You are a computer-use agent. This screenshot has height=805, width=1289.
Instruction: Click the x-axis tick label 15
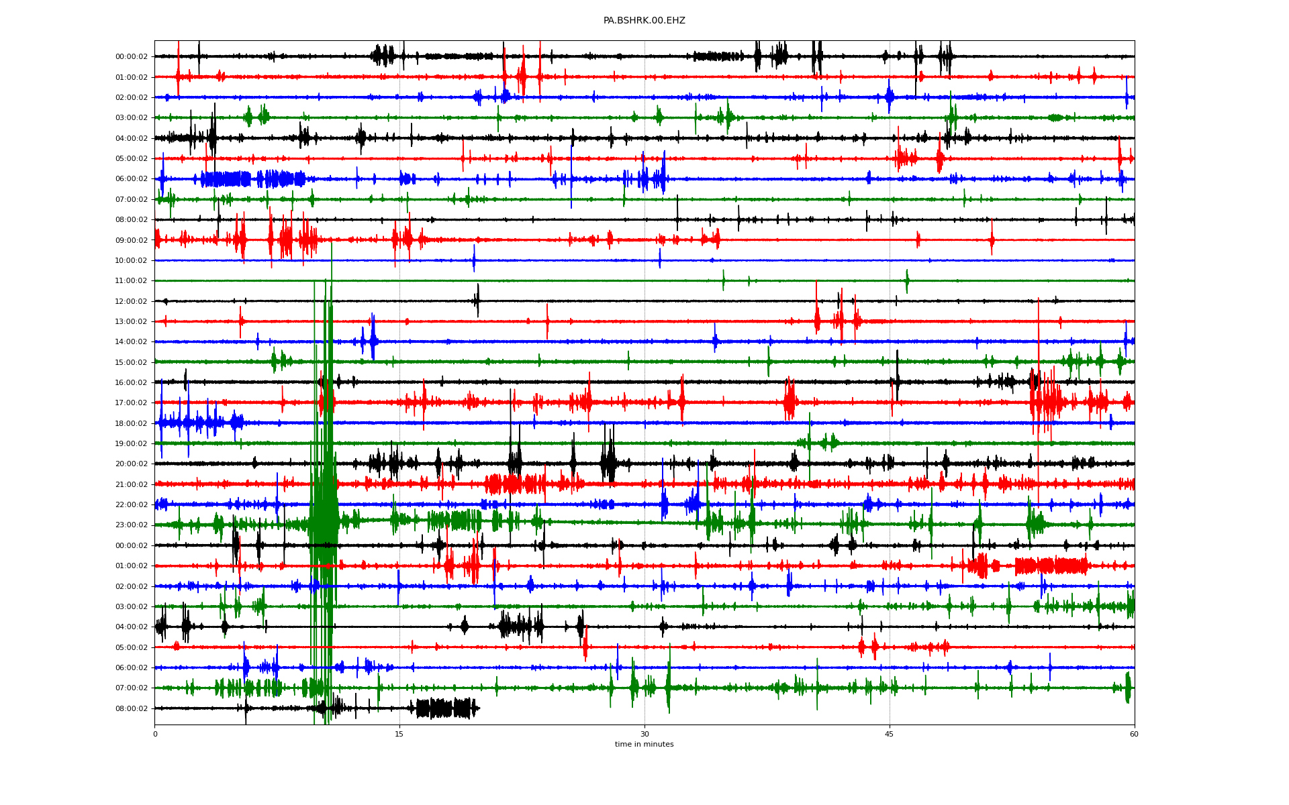[399, 734]
